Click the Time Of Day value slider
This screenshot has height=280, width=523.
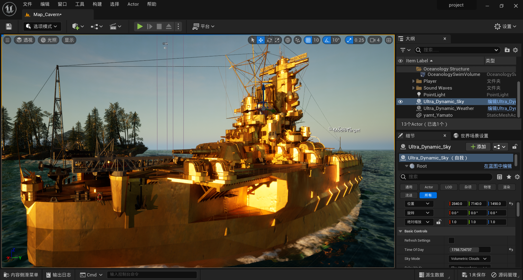tap(470, 250)
